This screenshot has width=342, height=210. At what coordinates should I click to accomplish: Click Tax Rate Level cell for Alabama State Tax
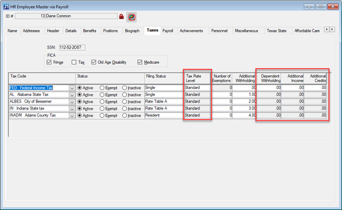point(197,95)
